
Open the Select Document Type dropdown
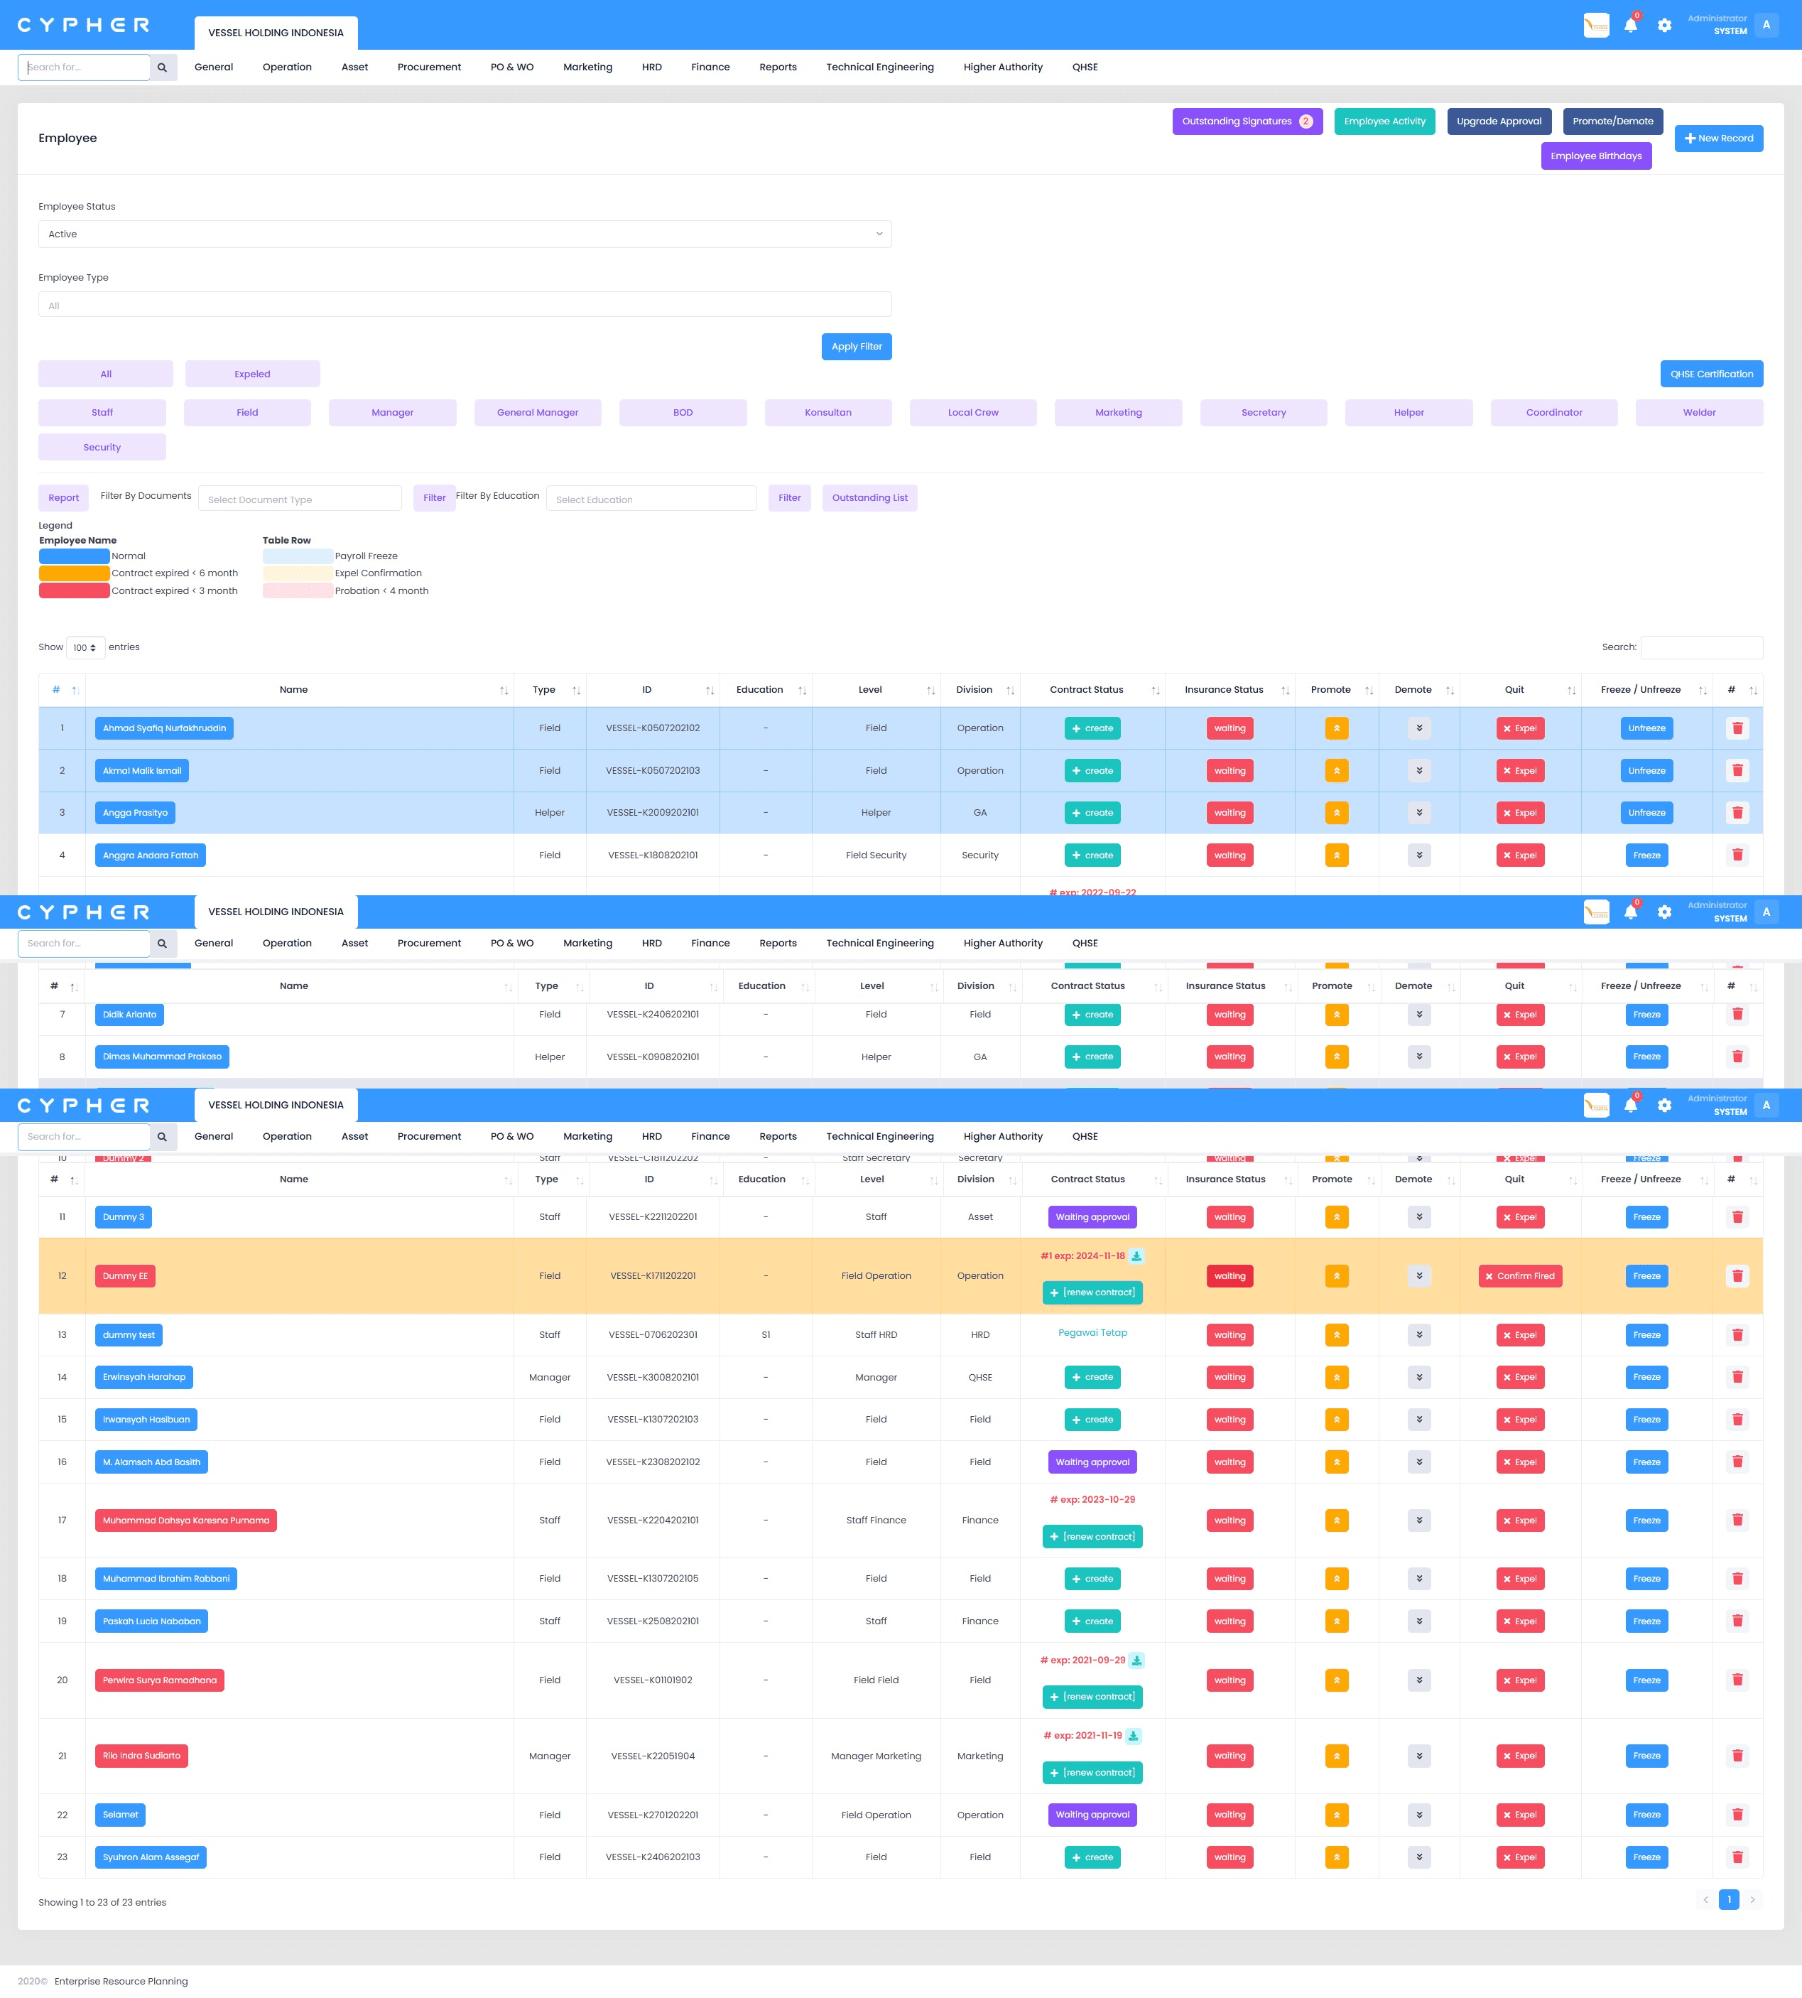click(x=300, y=499)
